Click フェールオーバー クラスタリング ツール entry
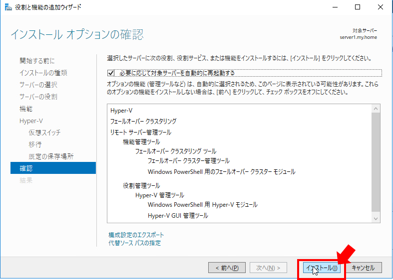393x280 pixels. tap(176, 151)
